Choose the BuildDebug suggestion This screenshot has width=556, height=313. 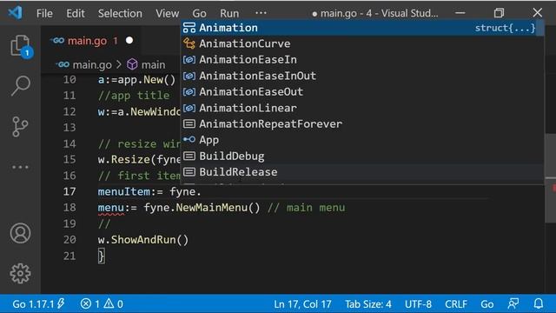362,156
